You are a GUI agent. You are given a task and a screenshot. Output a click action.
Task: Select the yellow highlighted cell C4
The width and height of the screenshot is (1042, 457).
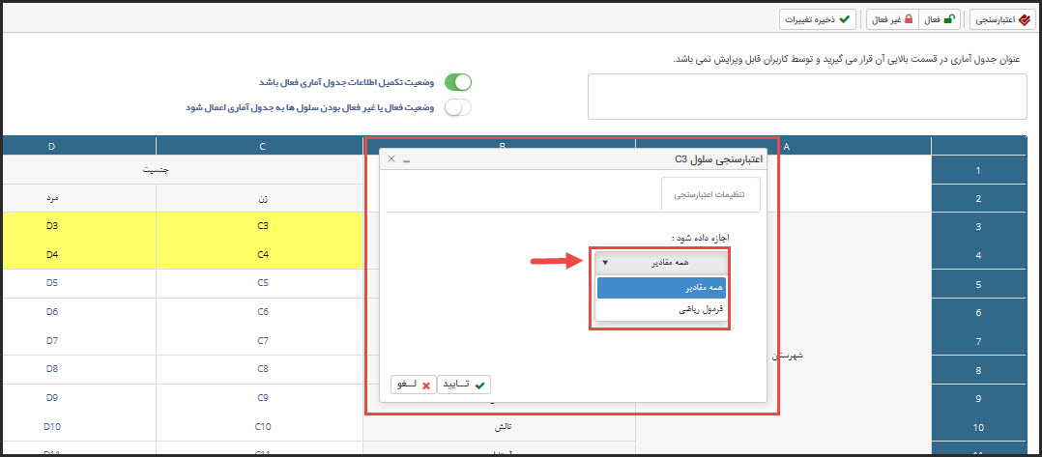coord(261,255)
